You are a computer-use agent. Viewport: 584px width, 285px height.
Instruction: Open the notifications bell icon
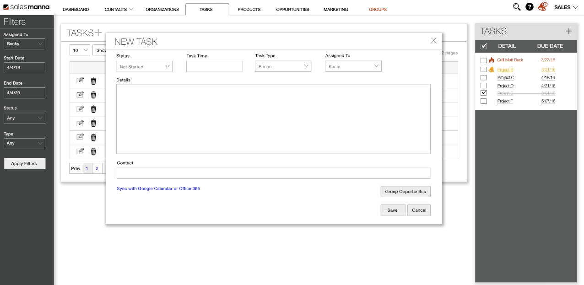(542, 7)
